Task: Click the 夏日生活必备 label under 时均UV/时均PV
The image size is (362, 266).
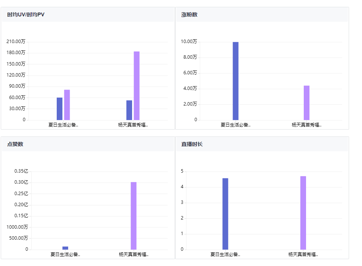Action: point(63,125)
